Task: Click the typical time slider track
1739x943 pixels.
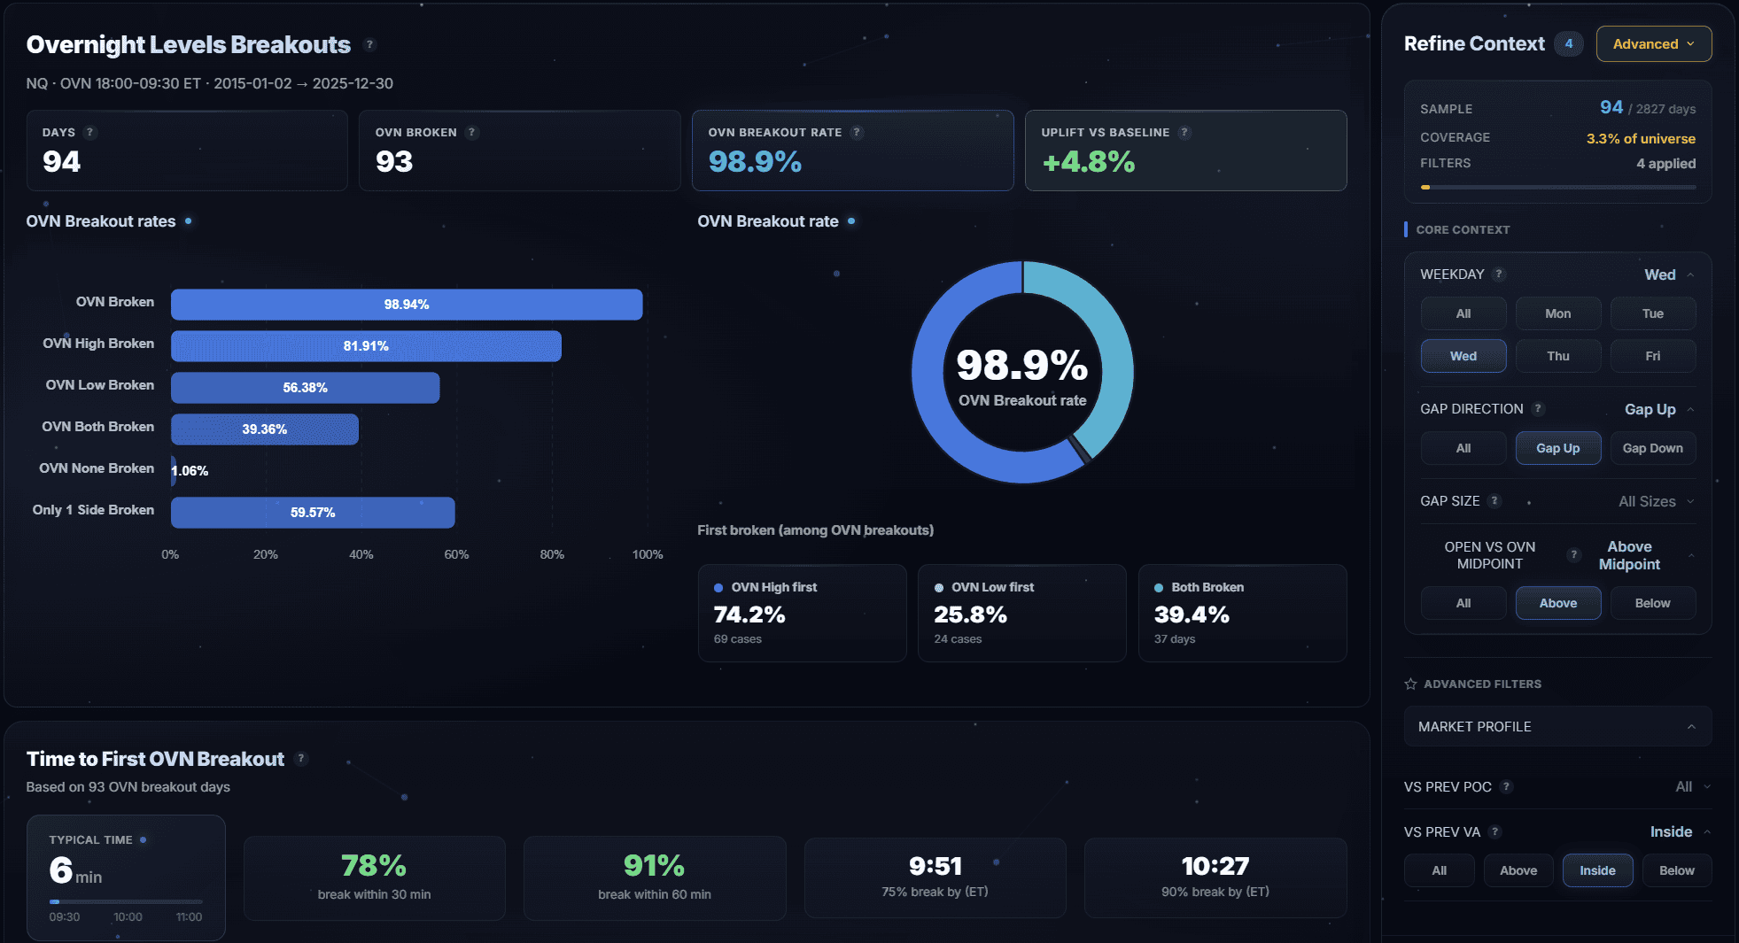Action: pos(126,901)
